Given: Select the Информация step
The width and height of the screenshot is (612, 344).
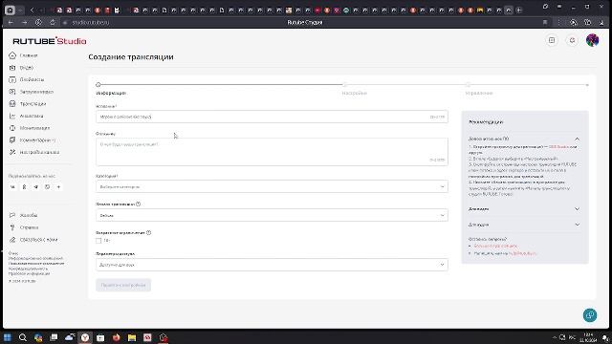Looking at the screenshot, I should 111,94.
